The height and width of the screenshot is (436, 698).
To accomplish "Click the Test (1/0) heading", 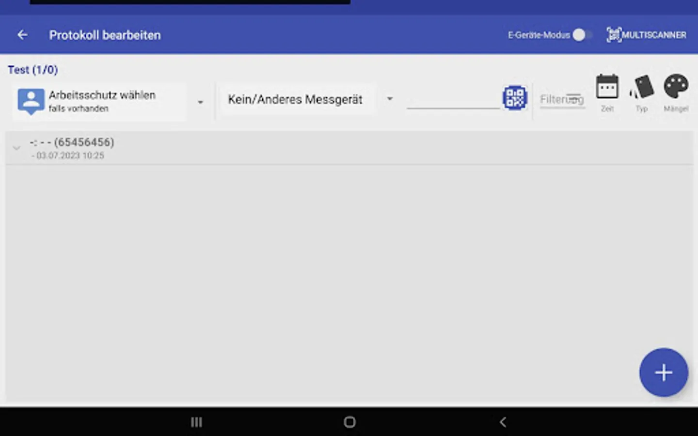I will (33, 70).
